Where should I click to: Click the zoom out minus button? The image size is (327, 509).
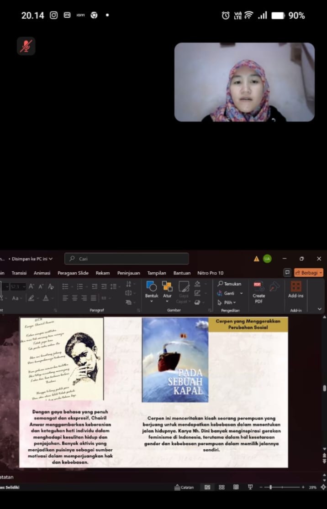pyautogui.click(x=261, y=487)
